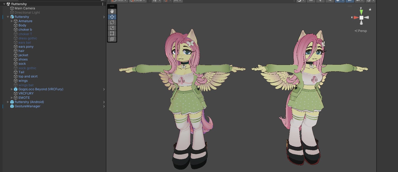The image size is (398, 172).
Task: Expand the Armature object
Action: [x=12, y=21]
